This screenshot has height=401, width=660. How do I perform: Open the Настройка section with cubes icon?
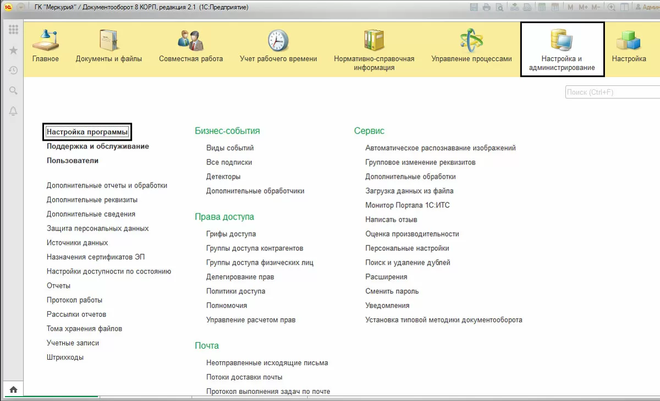click(629, 46)
